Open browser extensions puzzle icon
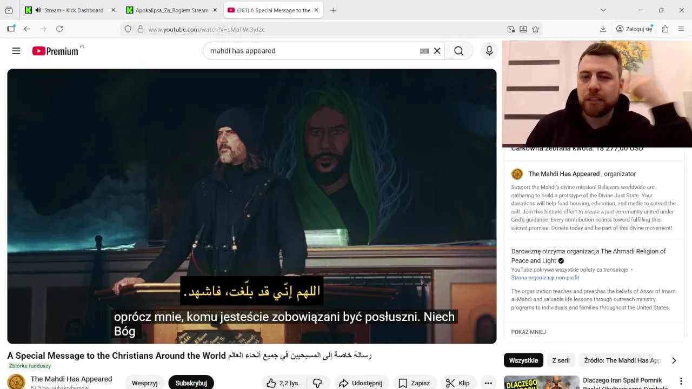This screenshot has height=389, width=692. pyautogui.click(x=666, y=29)
